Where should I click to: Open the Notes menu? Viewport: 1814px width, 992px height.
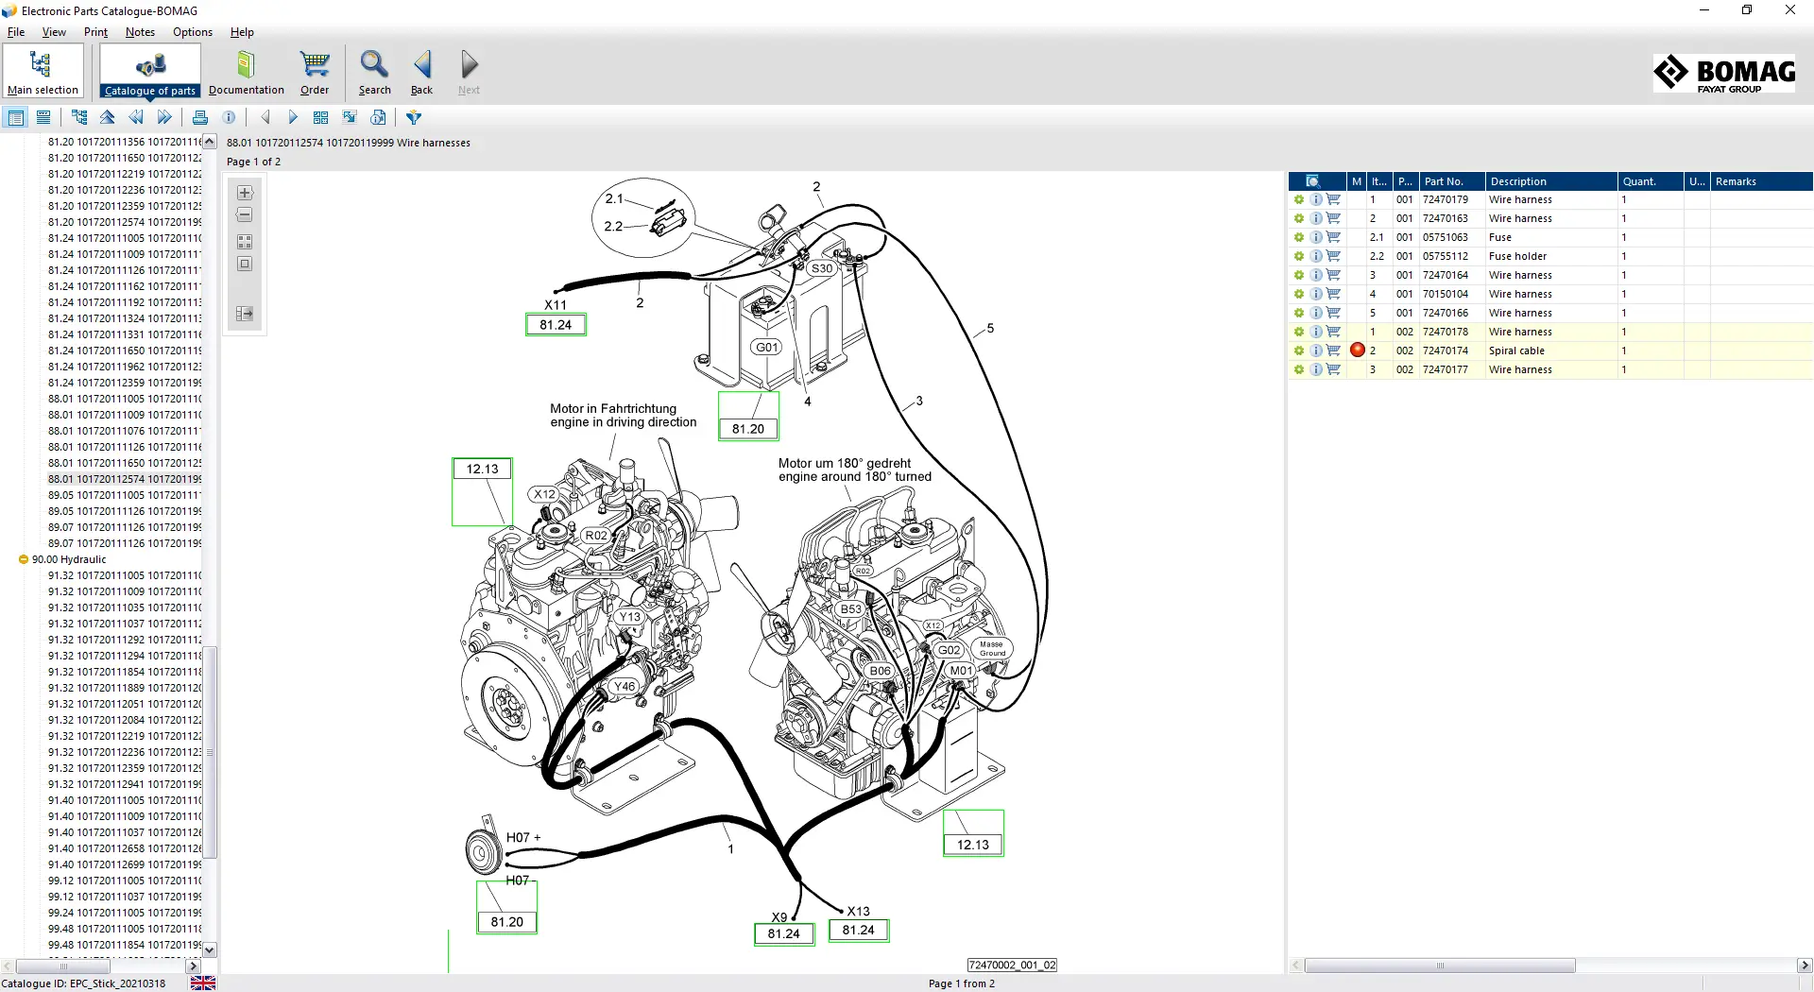tap(140, 32)
